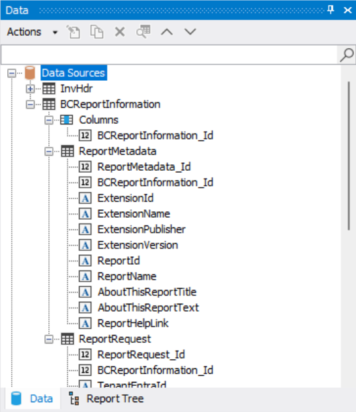Collapse the Data Sources root node
Image resolution: width=356 pixels, height=412 pixels.
(x=12, y=73)
